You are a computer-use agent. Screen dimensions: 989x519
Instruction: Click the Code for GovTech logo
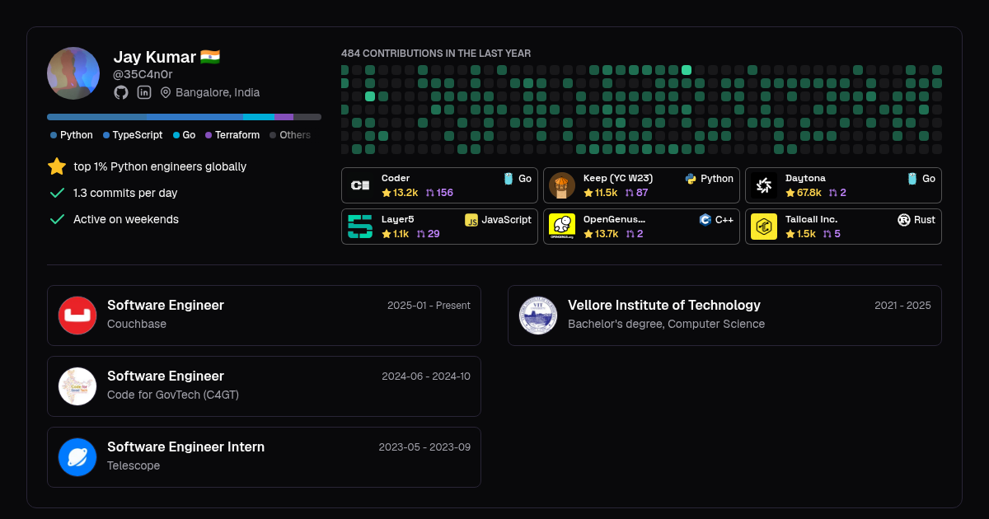pos(77,386)
